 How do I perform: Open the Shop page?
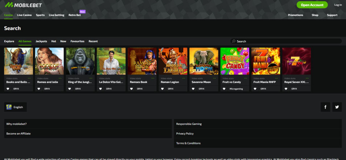(315, 15)
